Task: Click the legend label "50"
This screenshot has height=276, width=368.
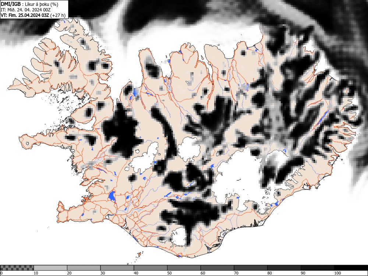Action: [x=169, y=273]
